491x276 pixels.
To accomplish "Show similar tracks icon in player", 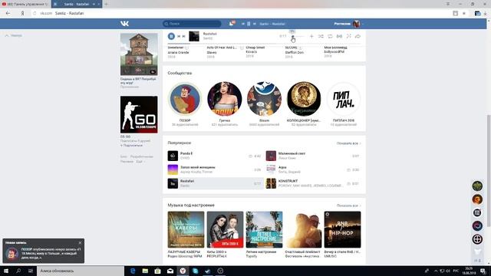I will 339,36.
